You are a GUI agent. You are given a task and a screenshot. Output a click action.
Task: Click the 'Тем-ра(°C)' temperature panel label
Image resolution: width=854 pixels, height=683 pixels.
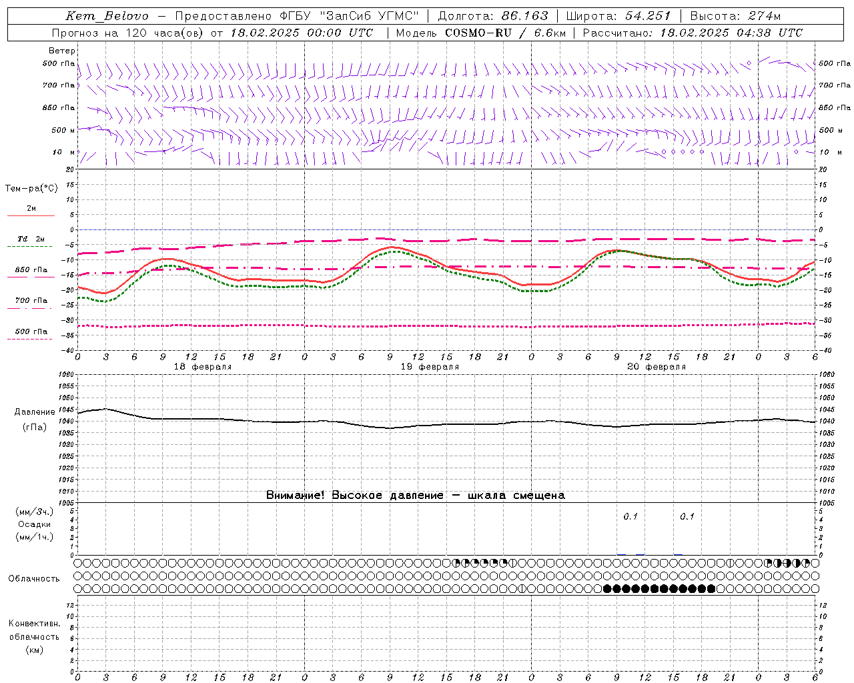pyautogui.click(x=31, y=189)
